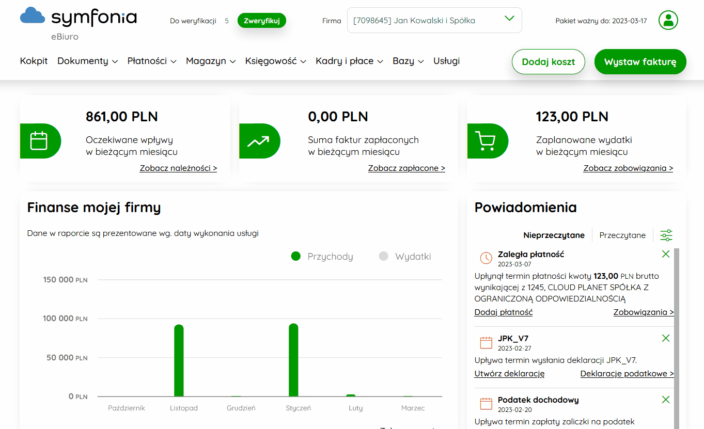Open the Deklaracje podatkowe link

point(627,374)
